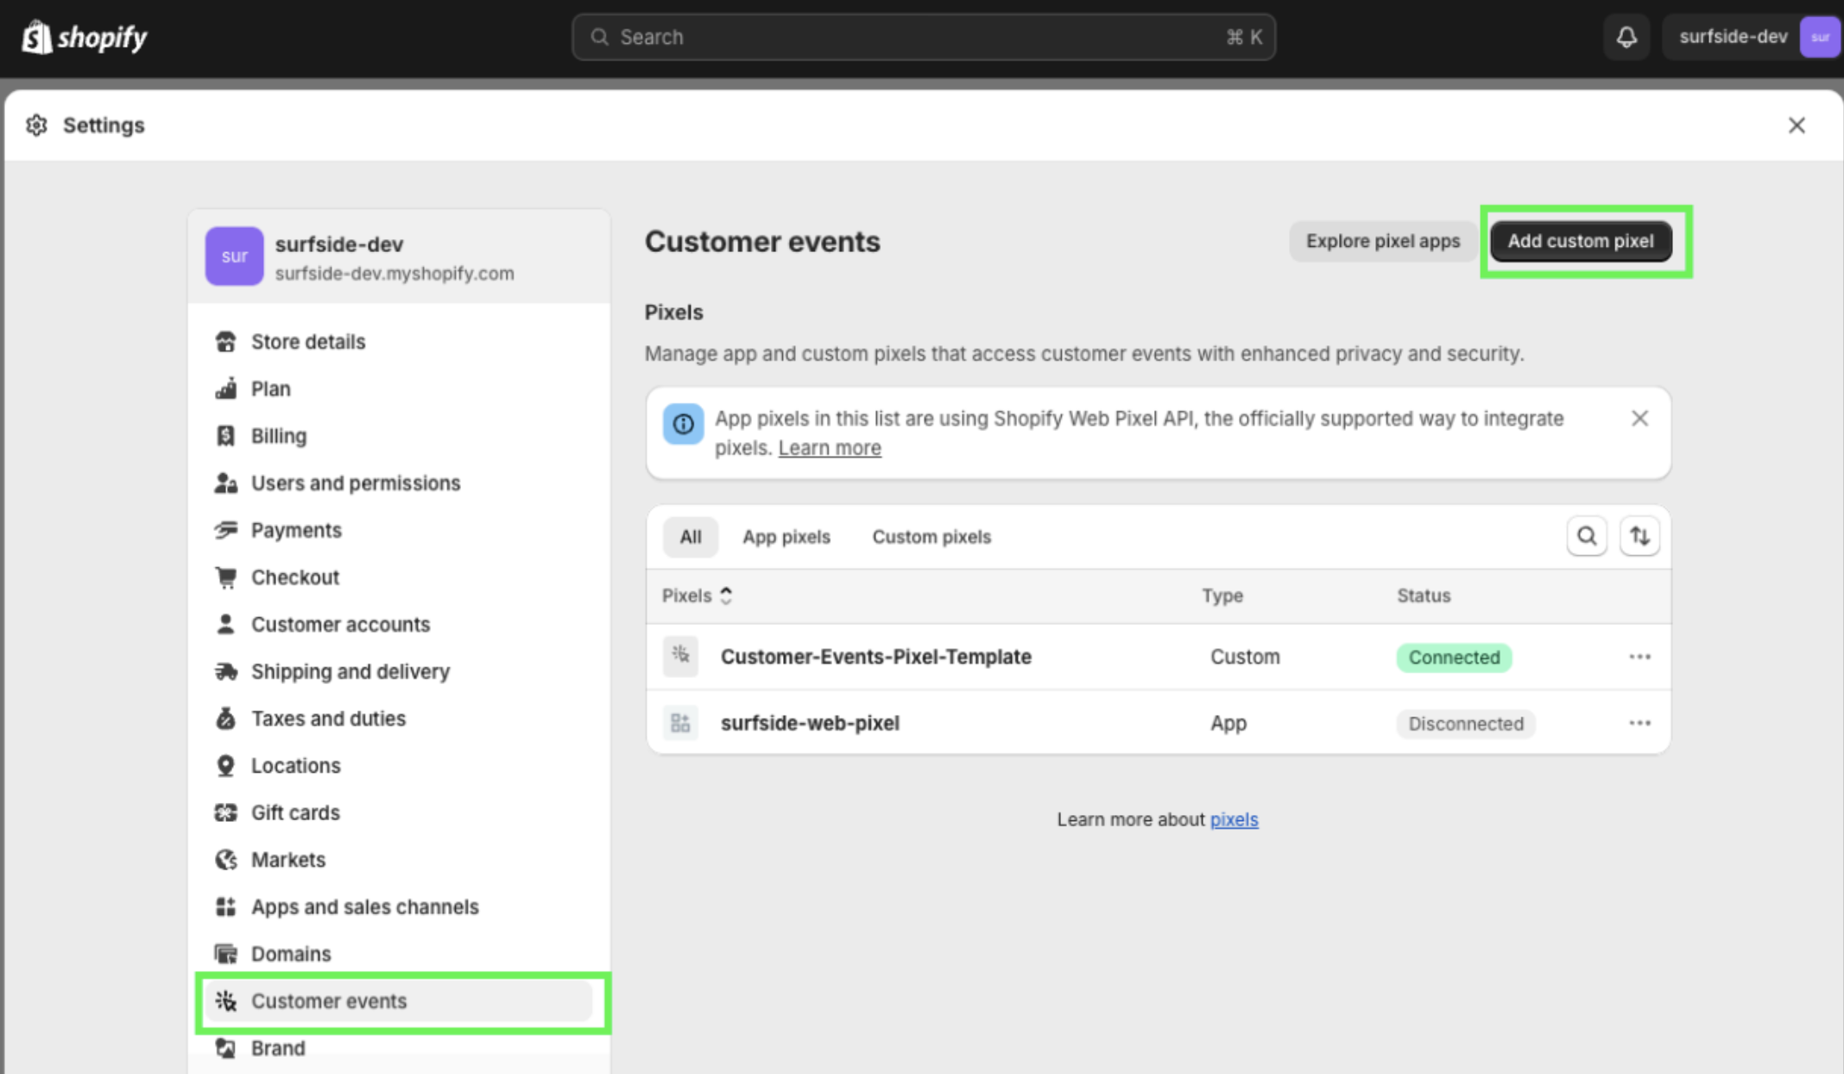
Task: Click the Customer events sparkle icon
Action: click(225, 1001)
